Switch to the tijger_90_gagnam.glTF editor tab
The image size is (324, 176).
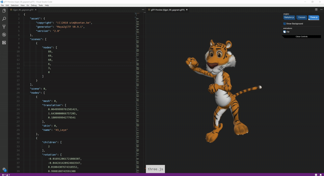pyautogui.click(x=23, y=10)
